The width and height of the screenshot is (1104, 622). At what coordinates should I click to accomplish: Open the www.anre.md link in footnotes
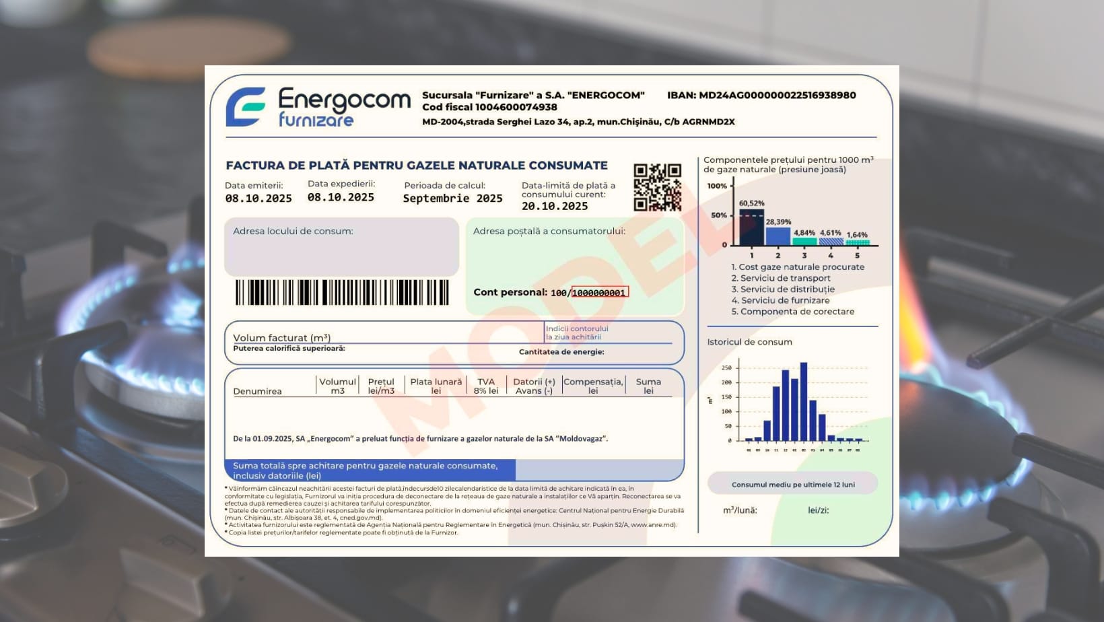(652, 525)
